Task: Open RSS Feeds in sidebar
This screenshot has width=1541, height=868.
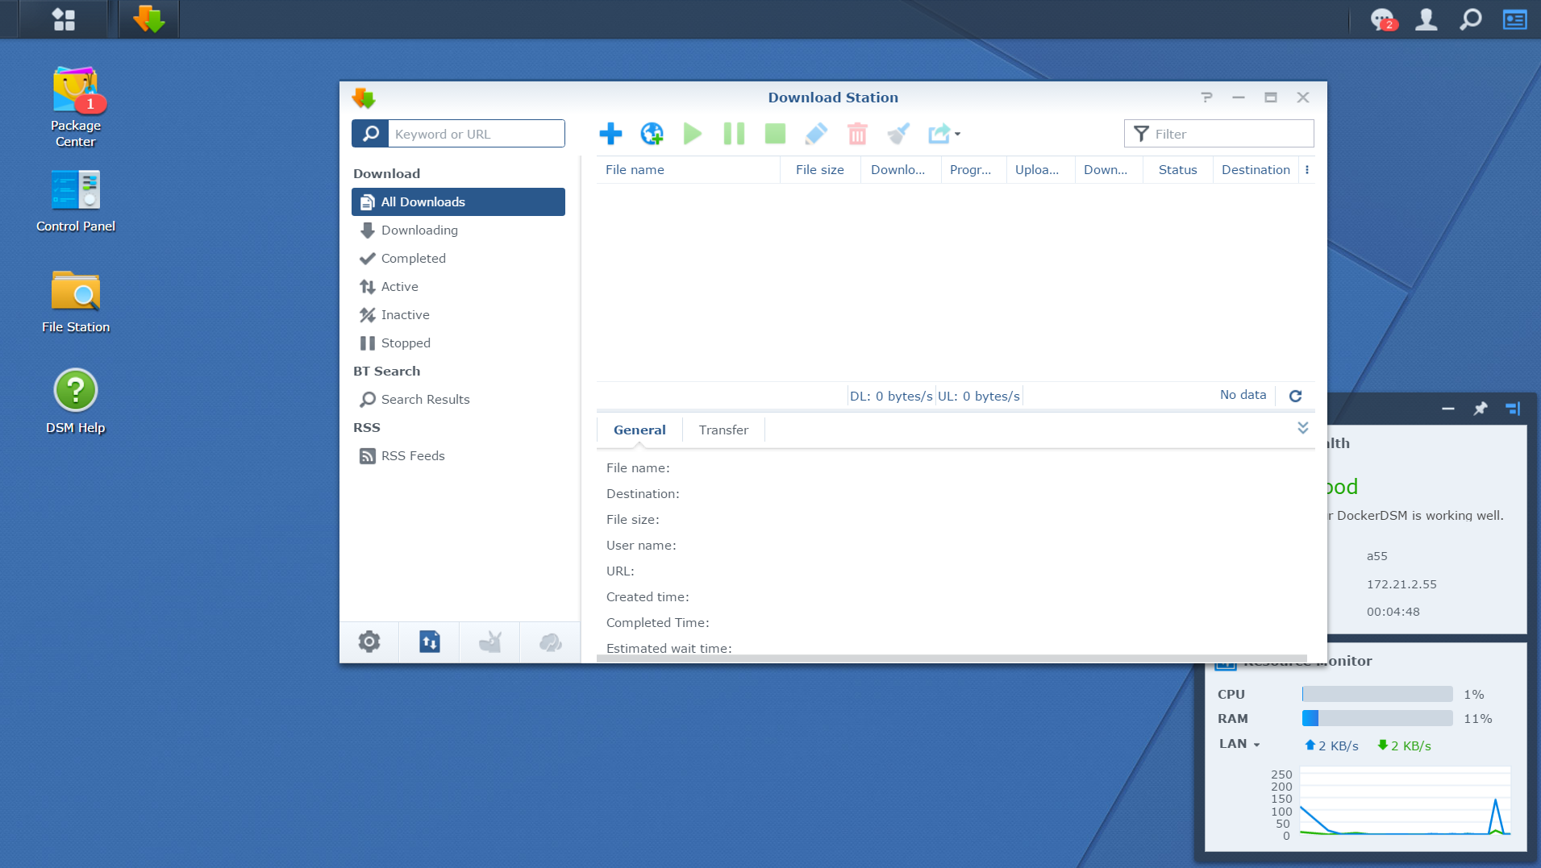Action: click(458, 455)
